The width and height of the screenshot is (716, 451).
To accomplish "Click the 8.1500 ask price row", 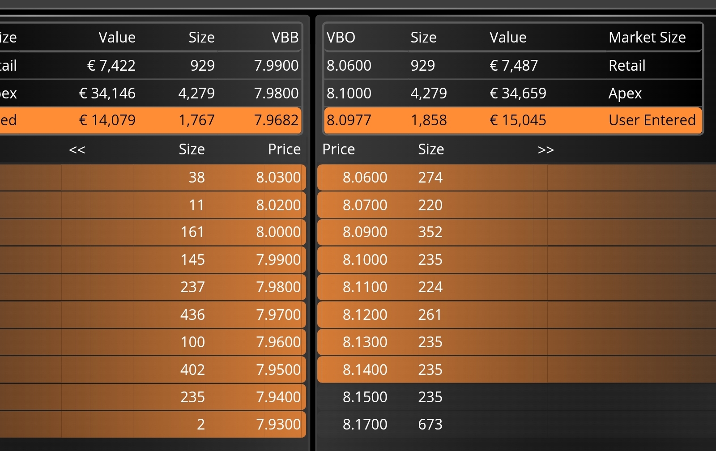I will click(365, 397).
